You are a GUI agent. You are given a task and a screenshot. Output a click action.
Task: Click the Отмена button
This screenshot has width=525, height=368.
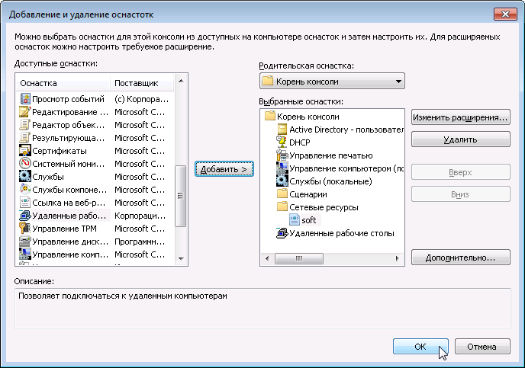pos(482,347)
